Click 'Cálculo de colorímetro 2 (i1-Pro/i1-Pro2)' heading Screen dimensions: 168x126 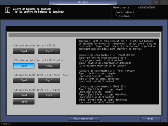click(x=41, y=75)
